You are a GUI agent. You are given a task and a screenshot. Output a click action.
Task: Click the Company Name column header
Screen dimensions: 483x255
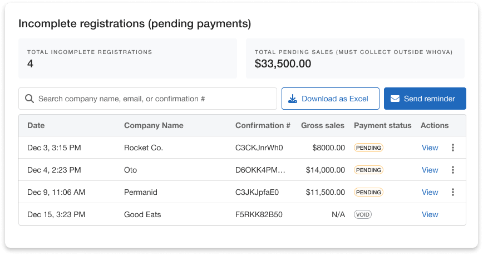coord(154,125)
